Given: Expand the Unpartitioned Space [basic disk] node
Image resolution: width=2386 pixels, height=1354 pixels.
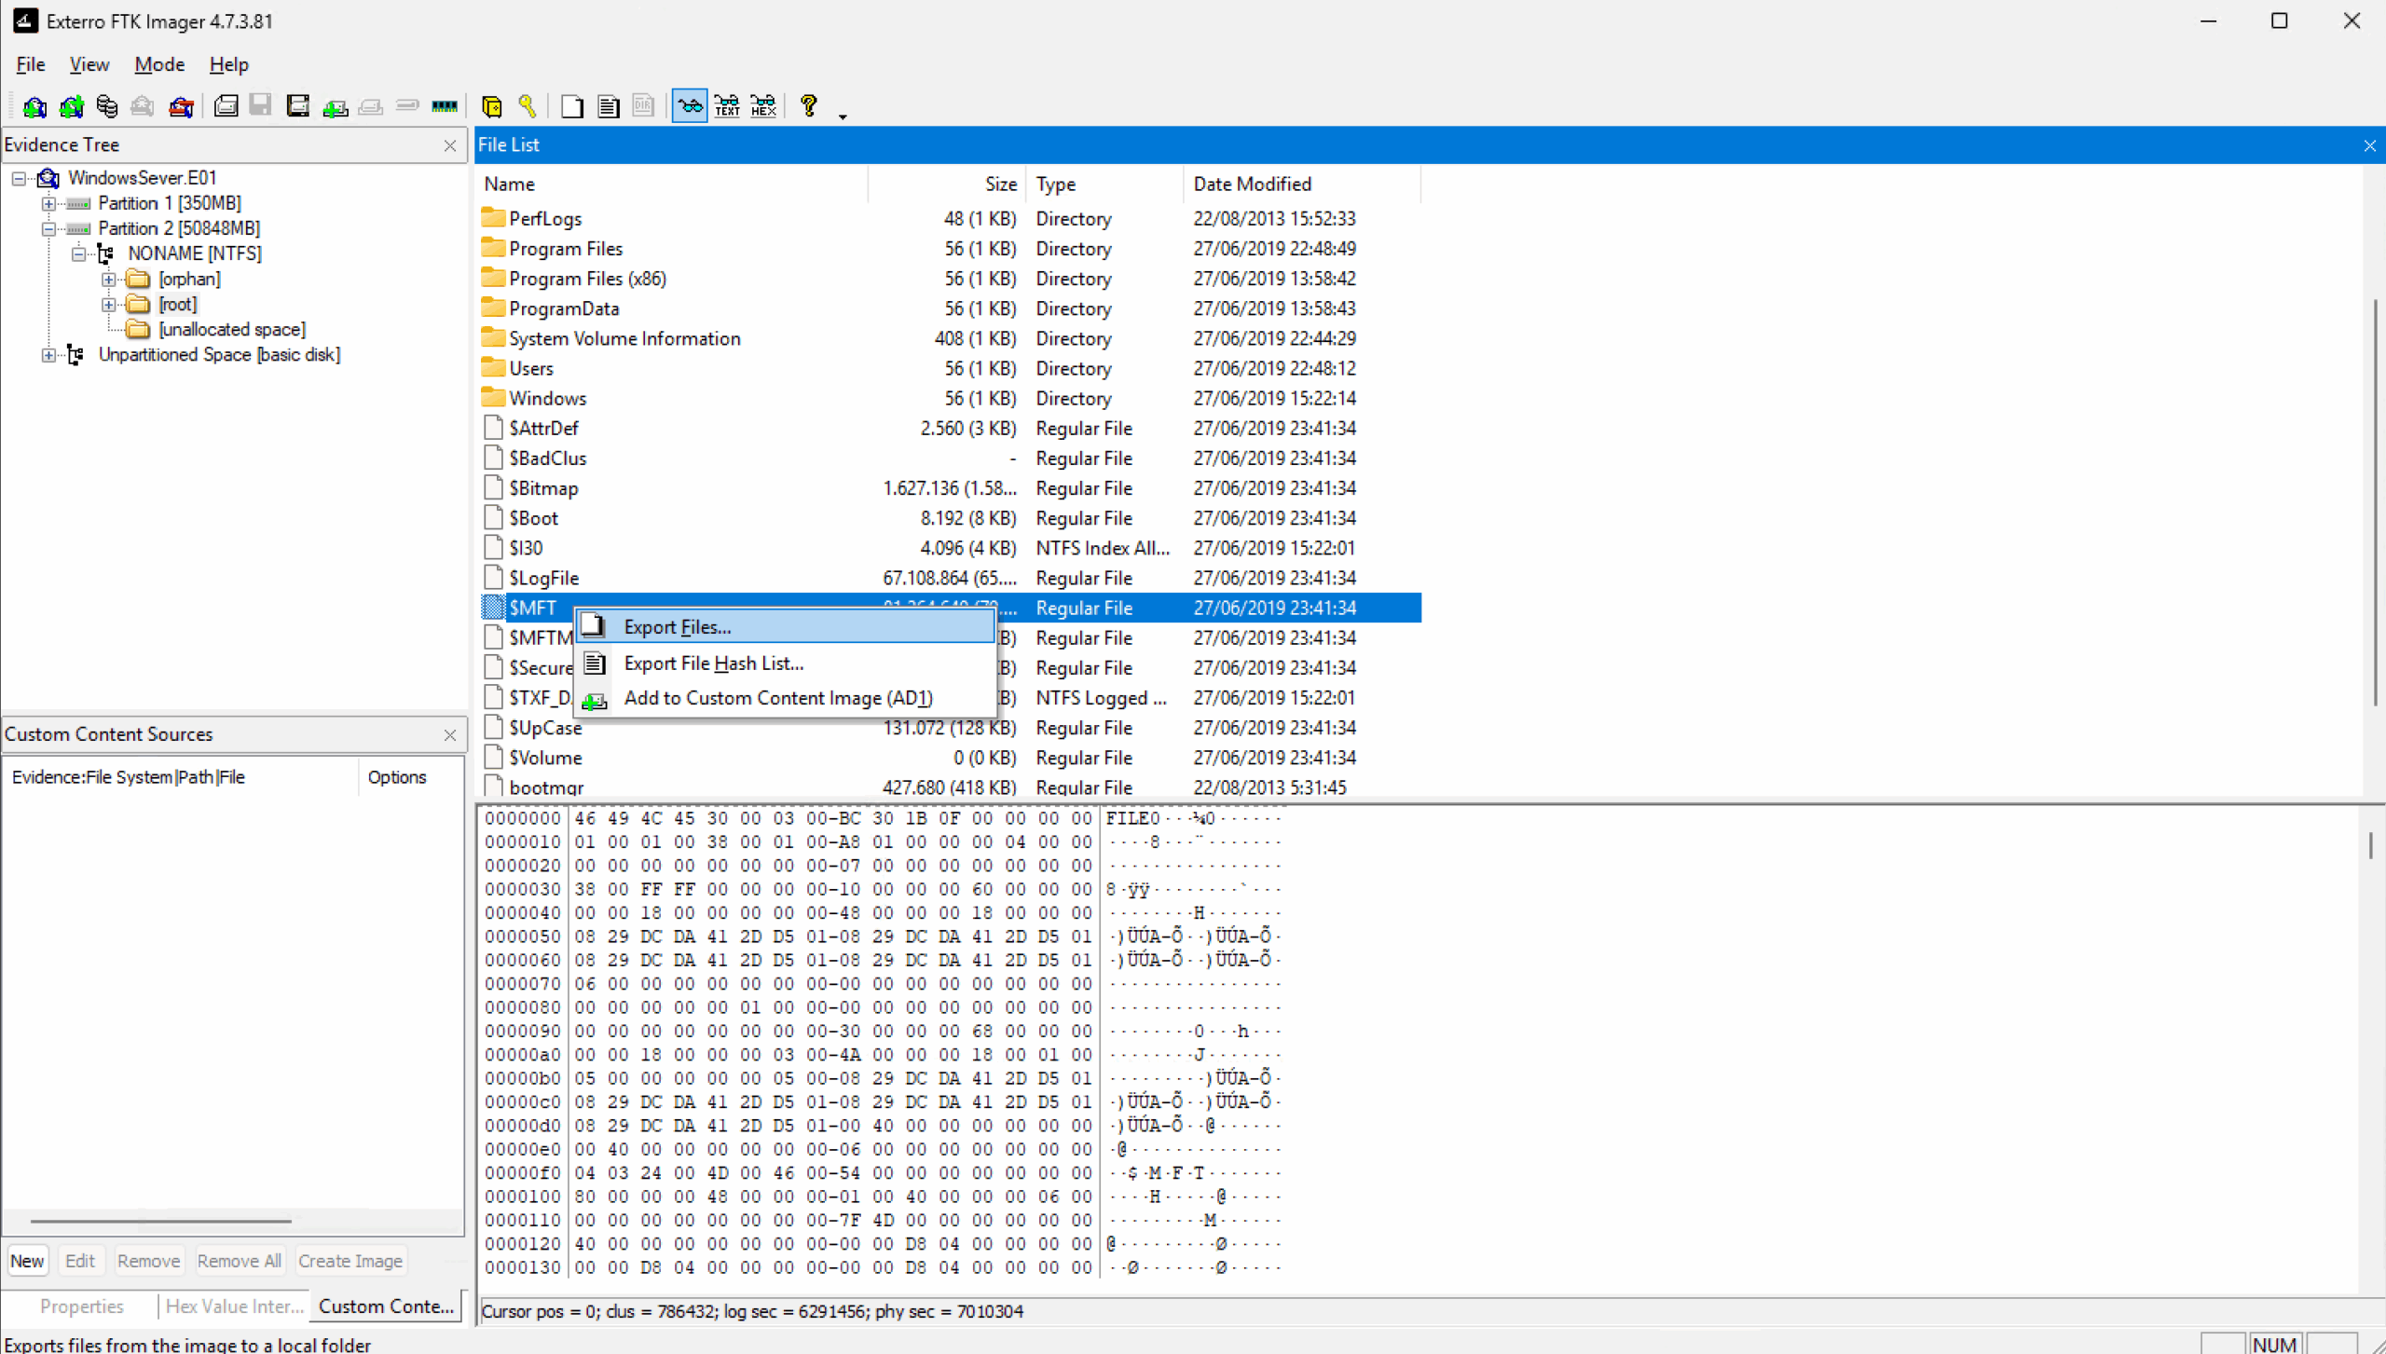Looking at the screenshot, I should (48, 355).
